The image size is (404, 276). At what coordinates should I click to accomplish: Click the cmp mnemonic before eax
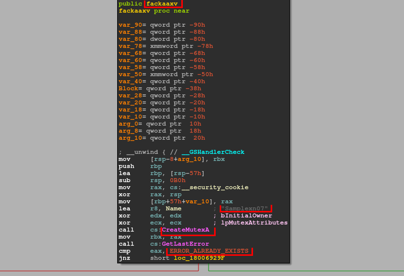[124, 251]
